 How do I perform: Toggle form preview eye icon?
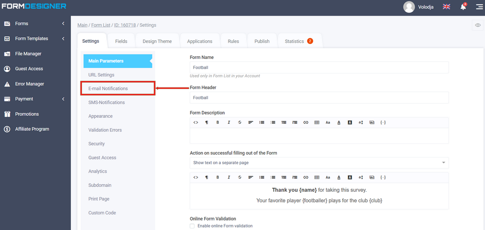point(477,25)
